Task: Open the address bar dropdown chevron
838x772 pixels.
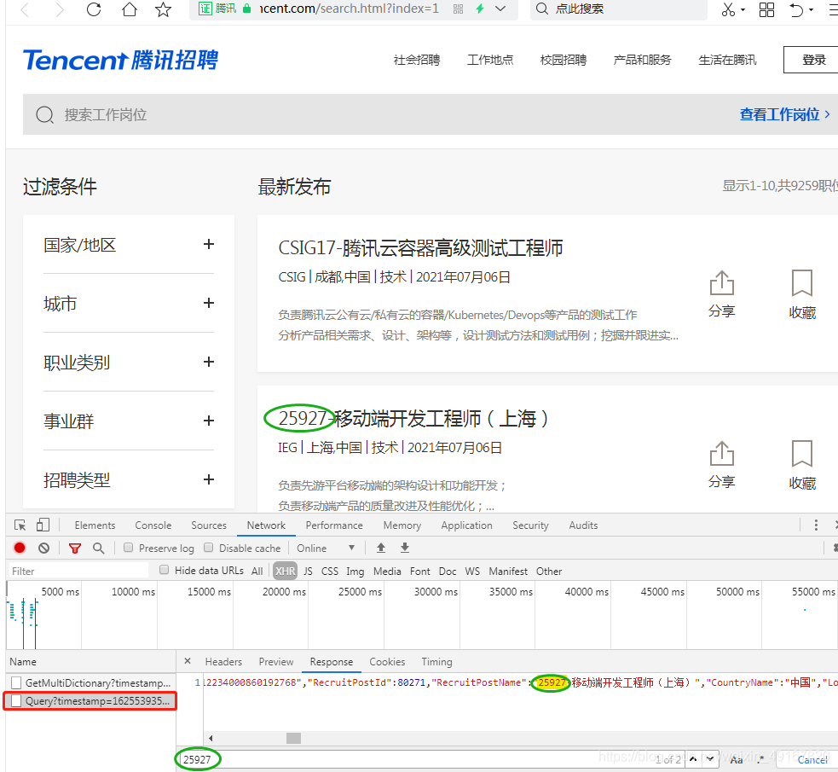Action: pos(500,9)
